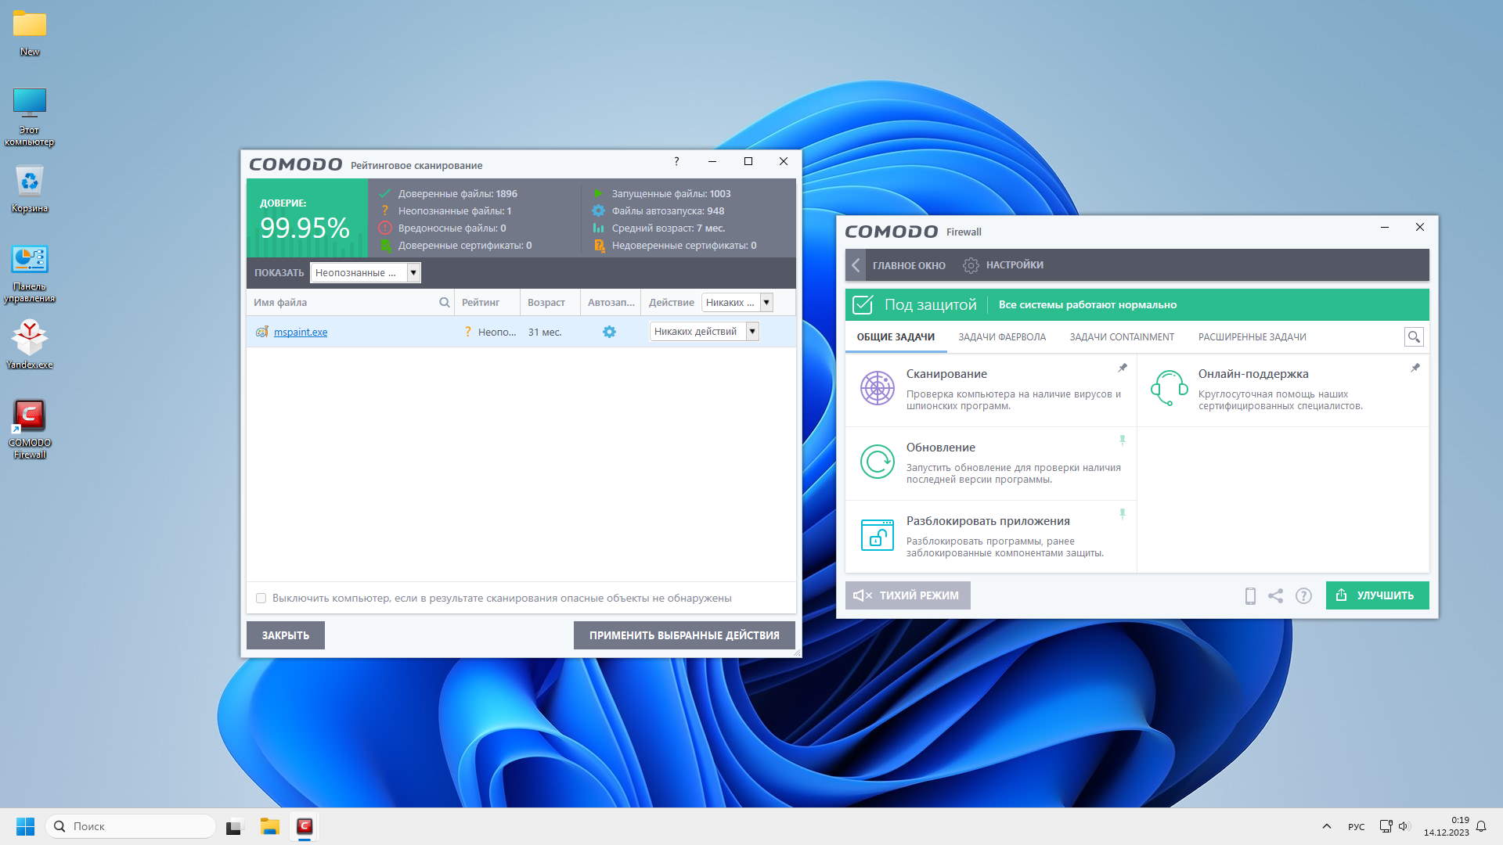Click the share icon in Firewall footer
This screenshot has width=1503, height=845.
1276,596
